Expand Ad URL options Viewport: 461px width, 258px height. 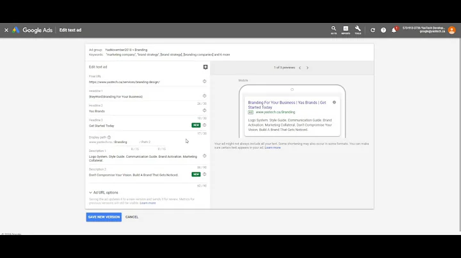click(x=104, y=193)
